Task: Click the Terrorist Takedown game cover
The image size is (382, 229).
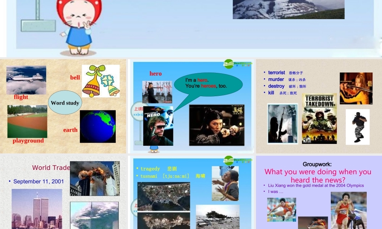Action: pyautogui.click(x=319, y=119)
